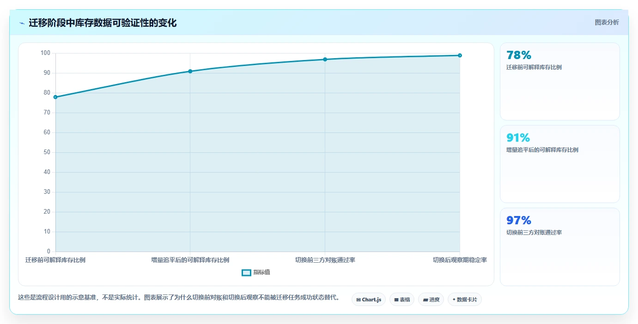Viewport: 638px width, 324px height.
Task: Toggle the 指标值 legend swatch
Action: tap(247, 273)
